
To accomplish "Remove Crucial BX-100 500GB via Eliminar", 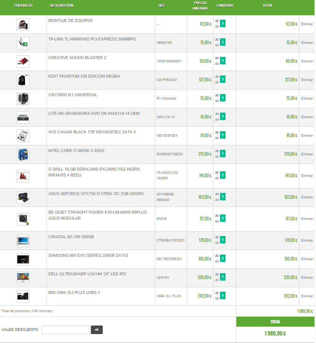I will 307,240.
